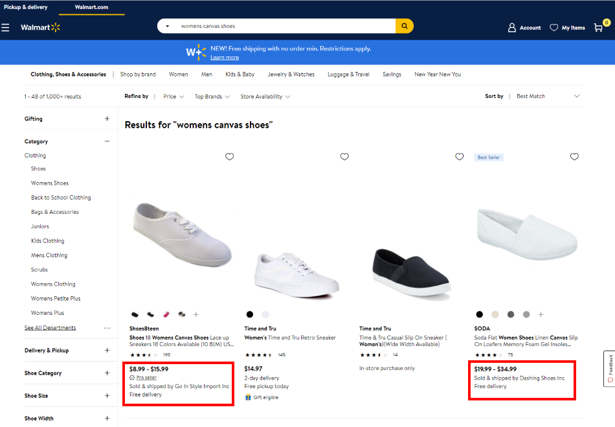Favorite the Time and Tru Slip On
Image resolution: width=615 pixels, height=427 pixels.
click(459, 157)
